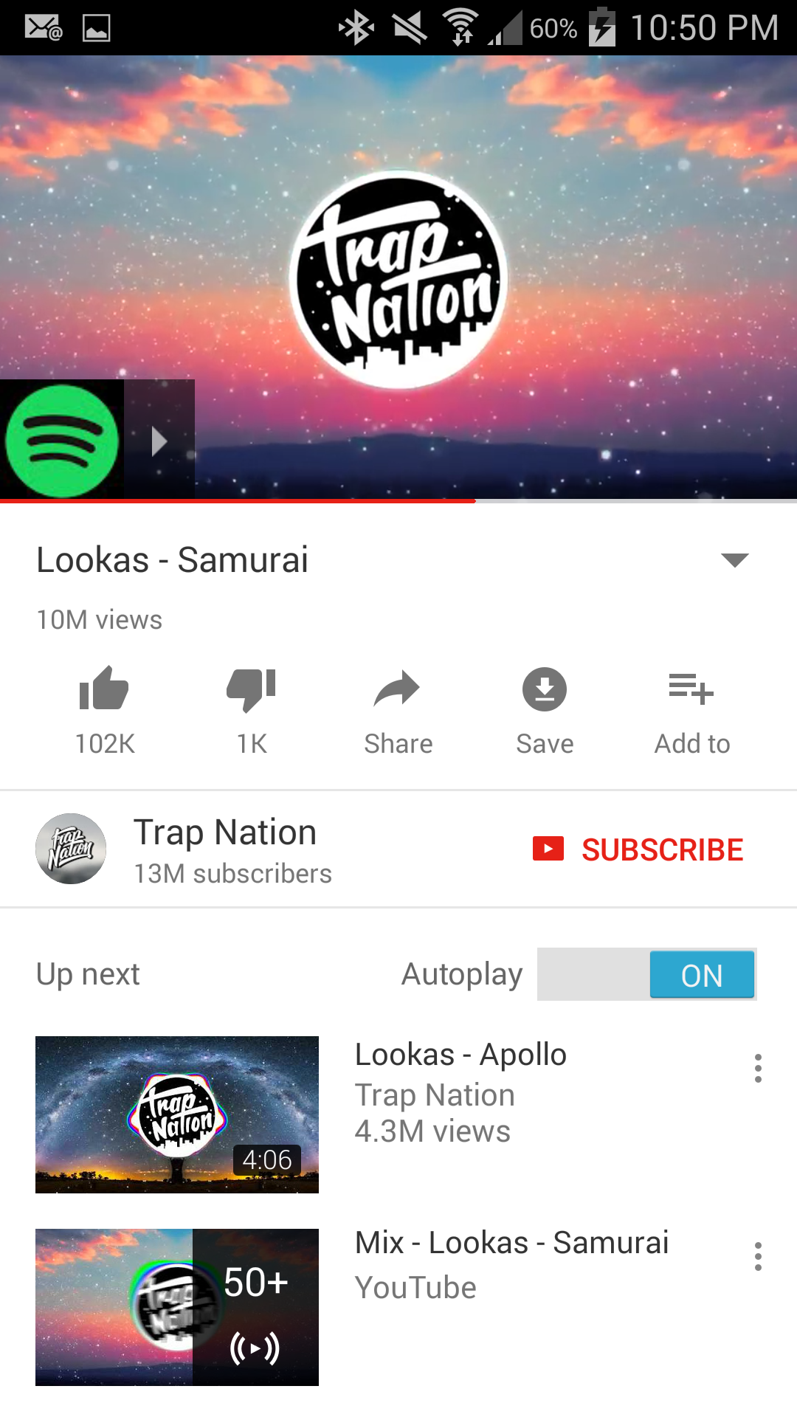Expand the Spotify card arrow on video
Image resolution: width=797 pixels, height=1417 pixels.
click(x=159, y=441)
